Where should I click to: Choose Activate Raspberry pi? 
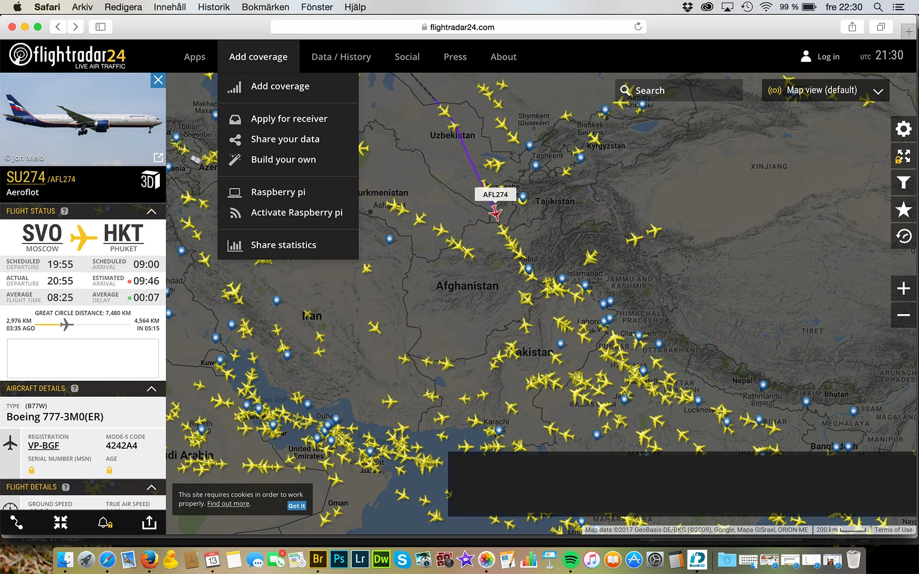[x=288, y=213]
